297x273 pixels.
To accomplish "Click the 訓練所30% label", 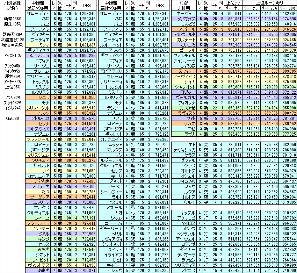I will (x=13, y=35).
